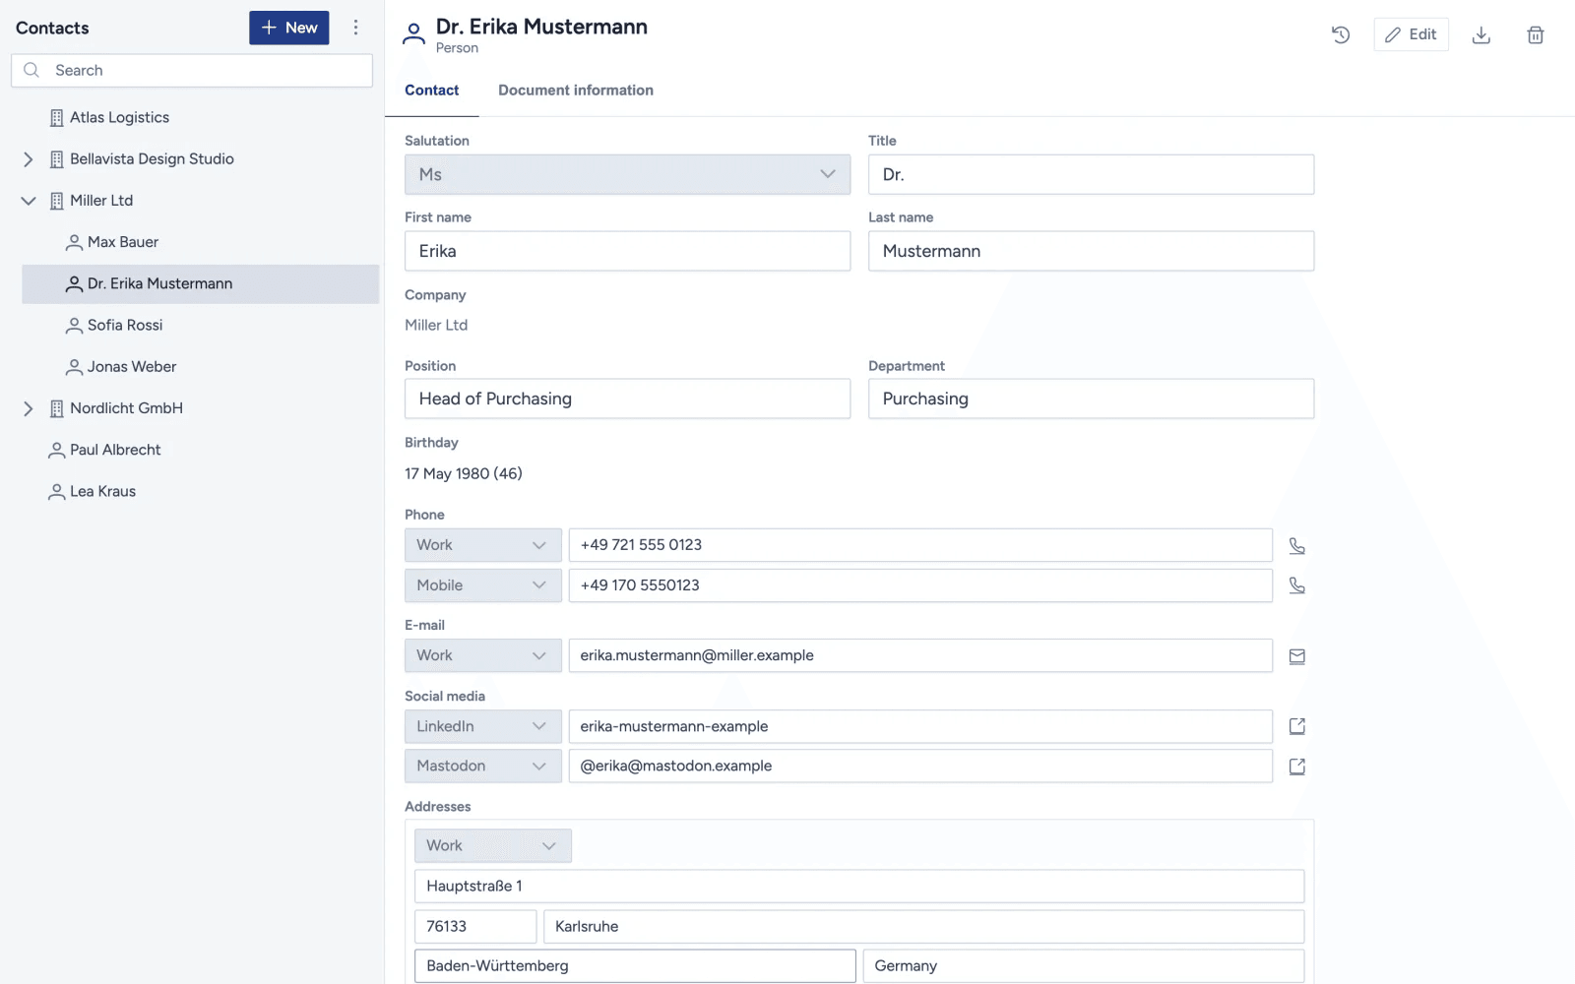The width and height of the screenshot is (1575, 984).
Task: Create a new contact with the New button
Action: (289, 28)
